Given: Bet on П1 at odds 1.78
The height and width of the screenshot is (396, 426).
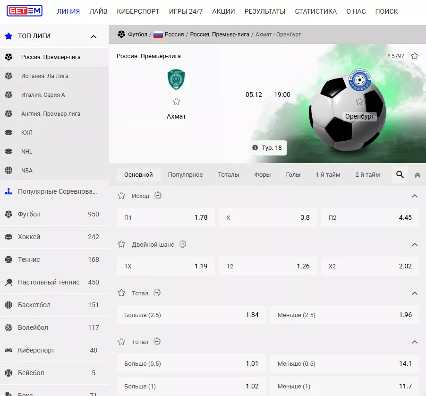Looking at the screenshot, I should 165,218.
